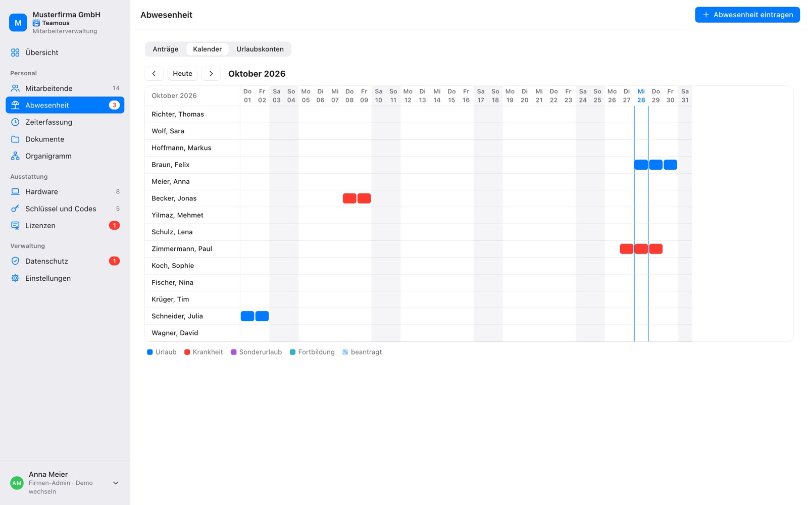The width and height of the screenshot is (808, 505).
Task: Select employee row Yilmaz, Mehmet
Action: (x=419, y=215)
